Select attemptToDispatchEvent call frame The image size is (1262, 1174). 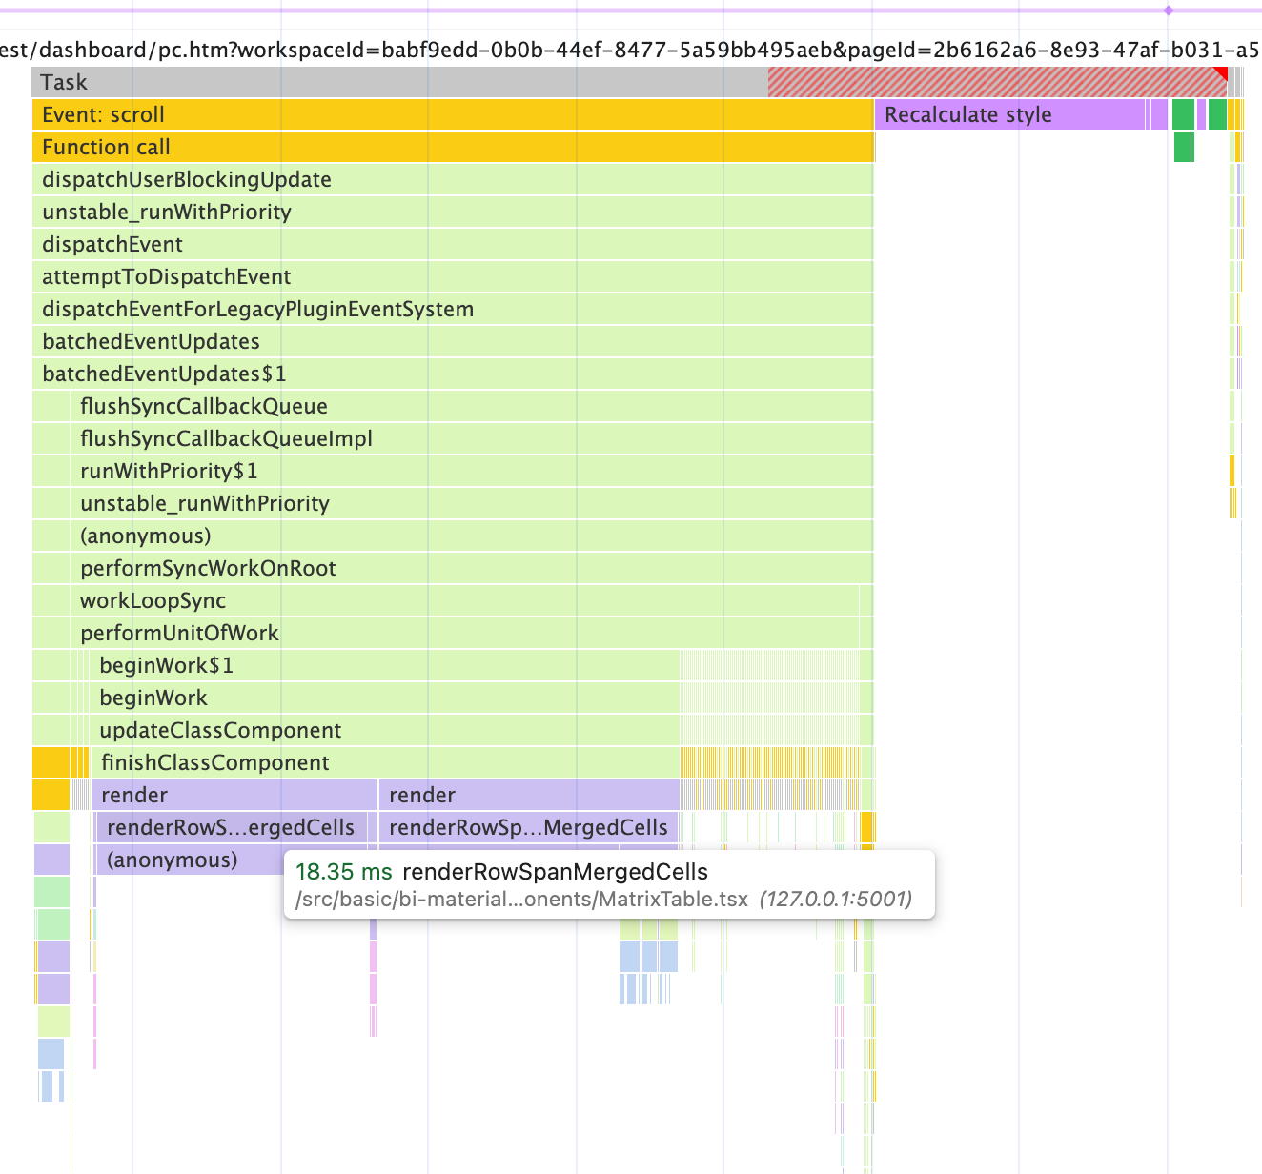click(453, 276)
